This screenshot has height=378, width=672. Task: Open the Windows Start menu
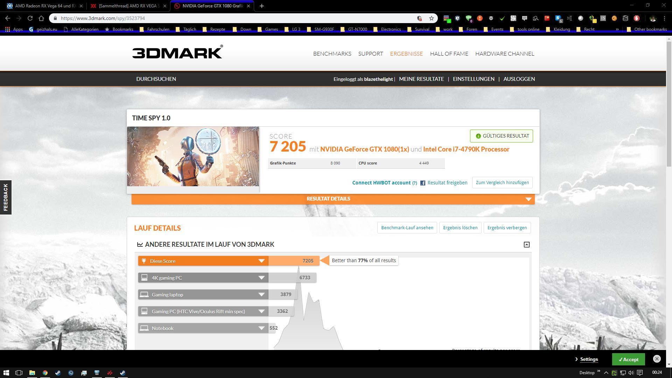(6, 373)
